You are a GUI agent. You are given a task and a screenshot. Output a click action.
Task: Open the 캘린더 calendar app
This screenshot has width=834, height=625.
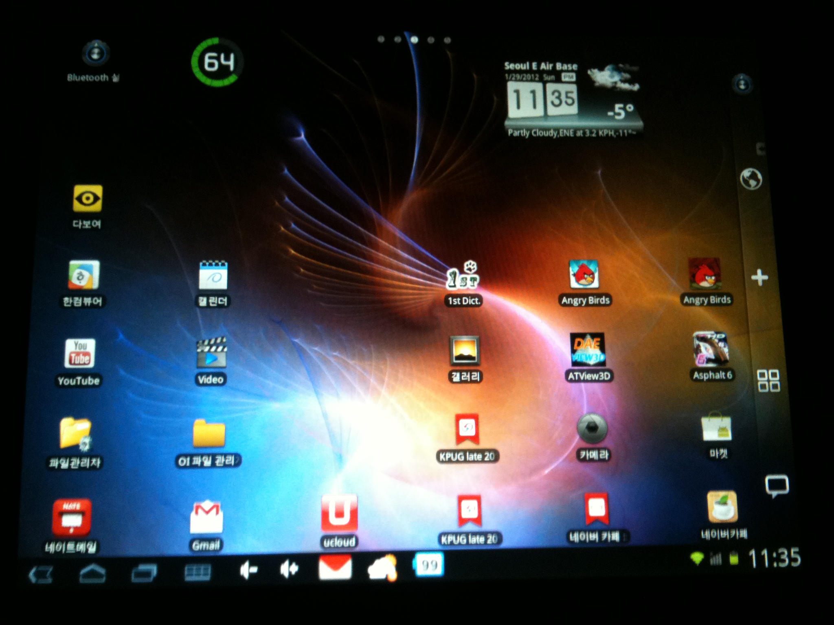213,275
